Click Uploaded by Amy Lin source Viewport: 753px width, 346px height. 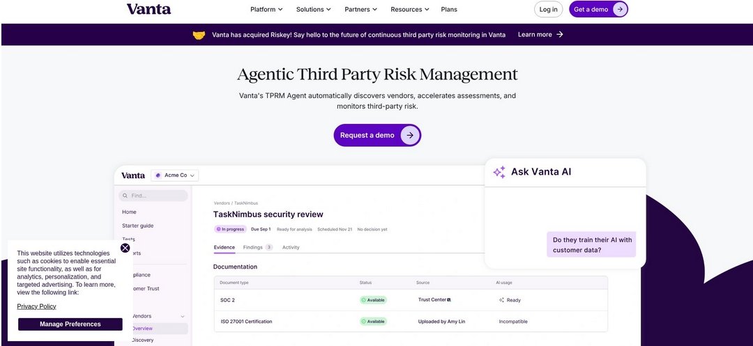(442, 321)
